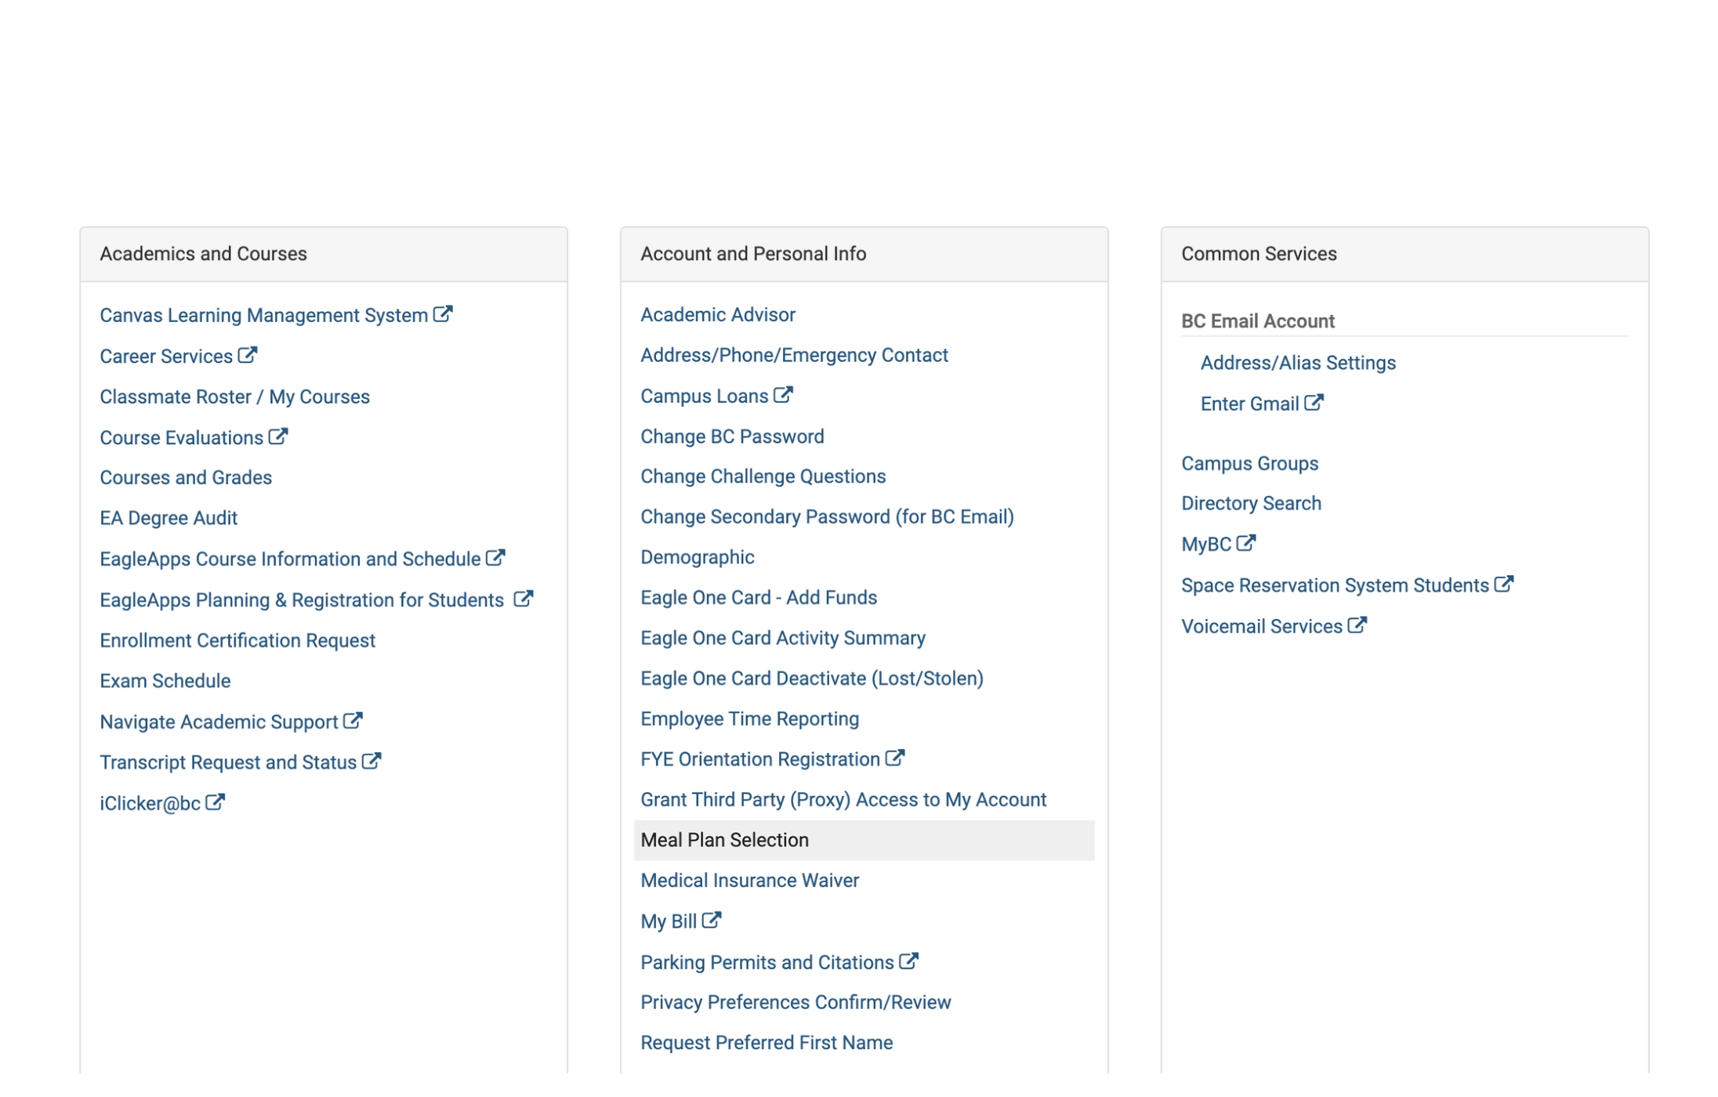Viewport: 1718px width, 1097px height.
Task: Click external-link icon beside Enter Gmail
Action: (x=1314, y=403)
